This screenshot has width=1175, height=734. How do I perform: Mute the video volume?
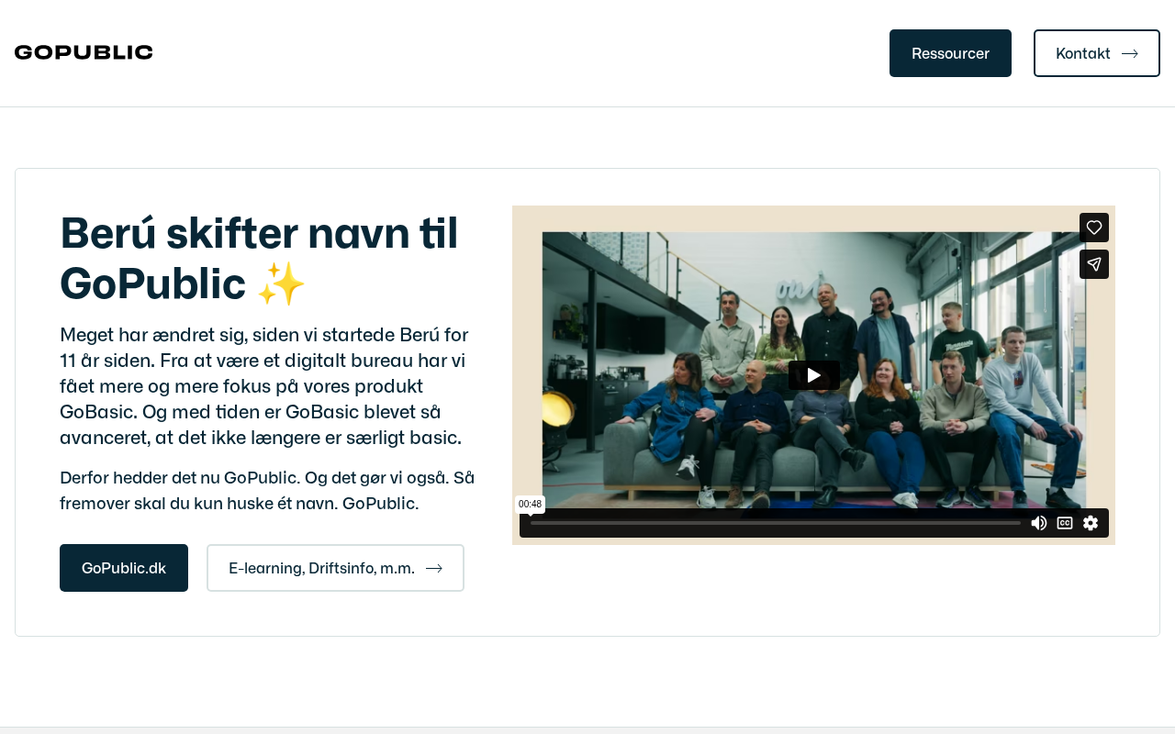(1039, 523)
